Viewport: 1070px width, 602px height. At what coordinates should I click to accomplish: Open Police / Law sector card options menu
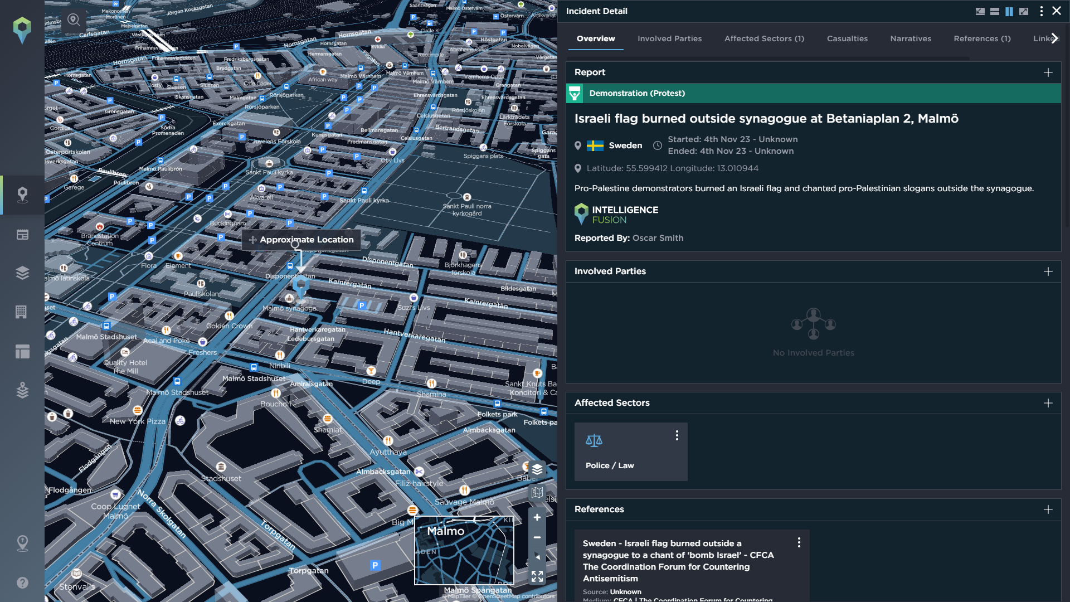tap(677, 435)
